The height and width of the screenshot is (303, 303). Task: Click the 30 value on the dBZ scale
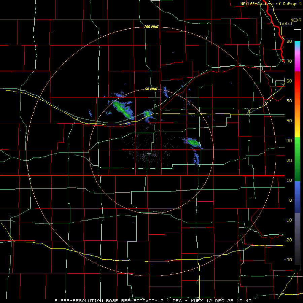(289, 140)
